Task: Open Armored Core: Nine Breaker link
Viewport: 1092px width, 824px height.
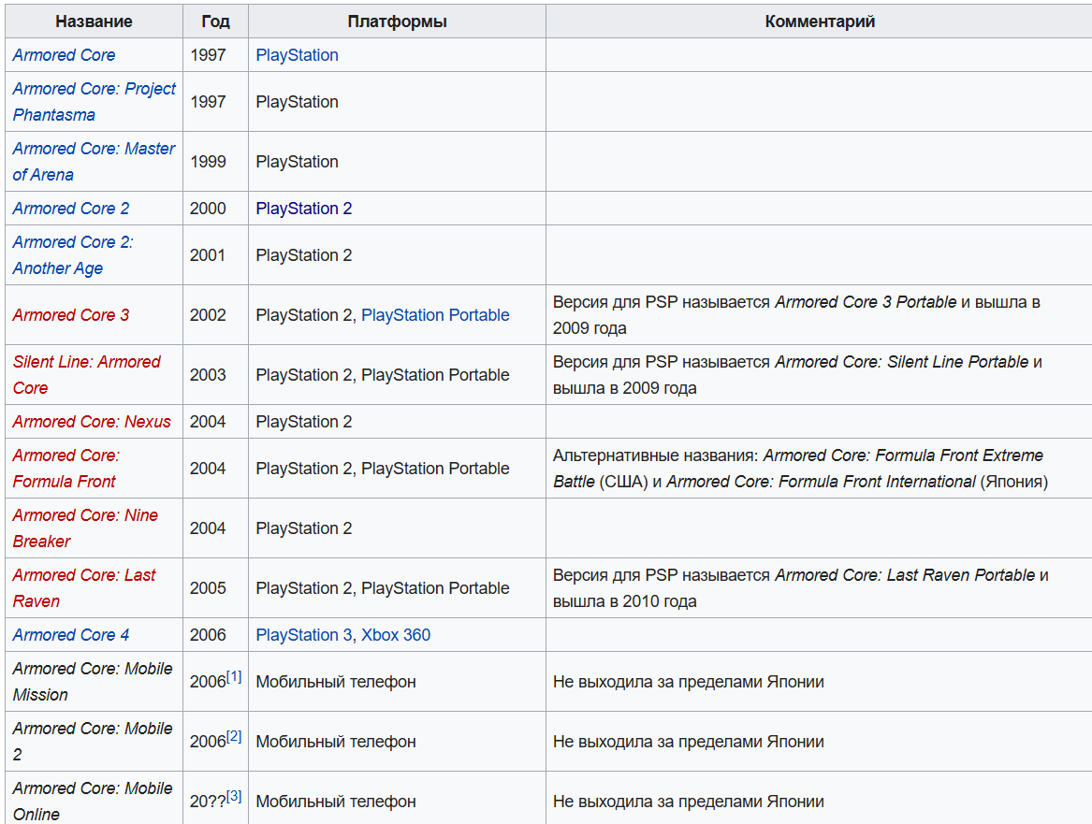Action: coord(85,528)
